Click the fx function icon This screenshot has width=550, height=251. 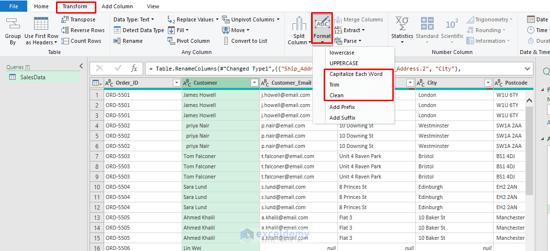click(134, 69)
